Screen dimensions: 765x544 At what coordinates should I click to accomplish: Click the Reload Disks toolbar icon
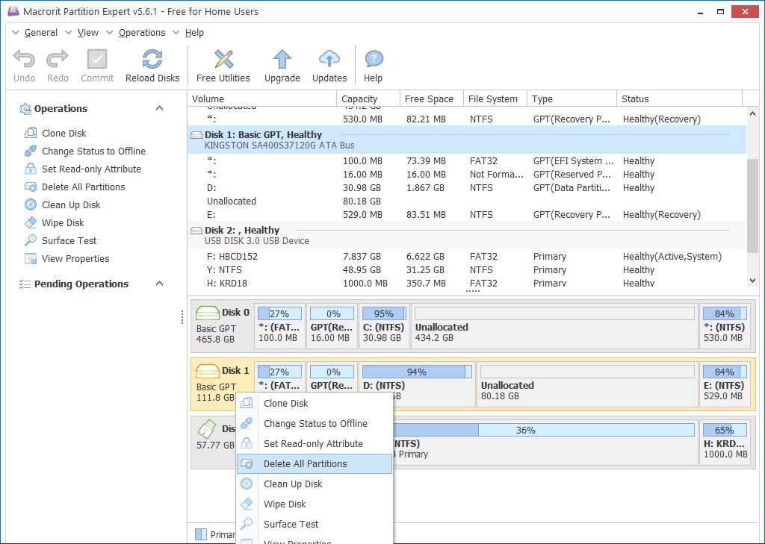pyautogui.click(x=152, y=60)
